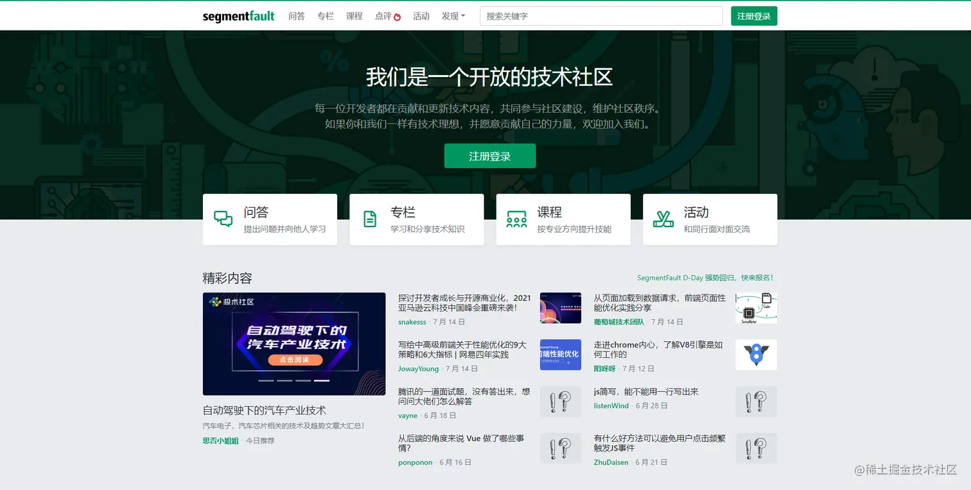Screen dimensions: 971x490
Task: Open question 有什么好方法可以避免用户点击频繁触发JS事件
Action: click(x=660, y=443)
